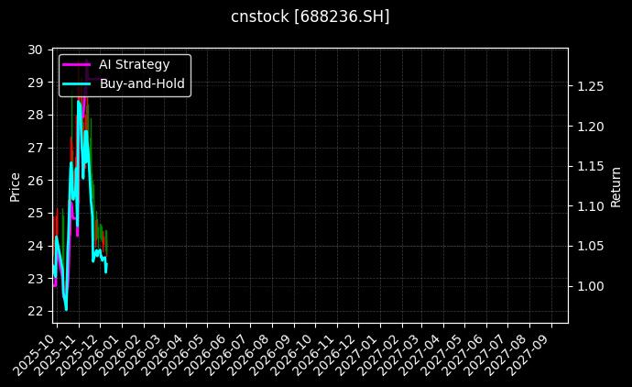Click the Price y-axis label
This screenshot has height=387, width=632.
15,185
